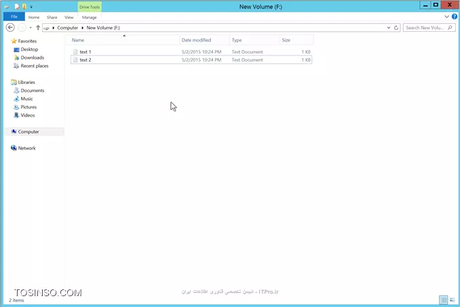Open the Share ribbon tab
This screenshot has width=460, height=307.
[52, 18]
